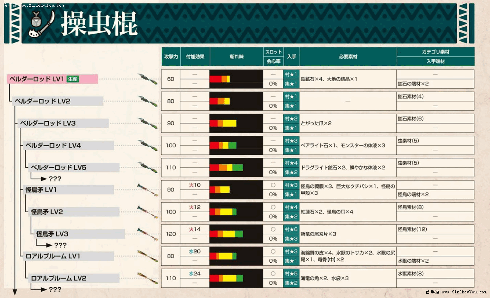The image size is (490, 298).
Task: Click the 付加効果 column header
Action: (x=195, y=57)
